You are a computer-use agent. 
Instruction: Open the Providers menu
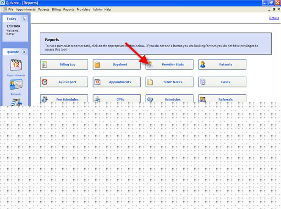[x=83, y=9]
